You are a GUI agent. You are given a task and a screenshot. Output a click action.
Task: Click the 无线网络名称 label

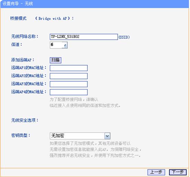24,36
